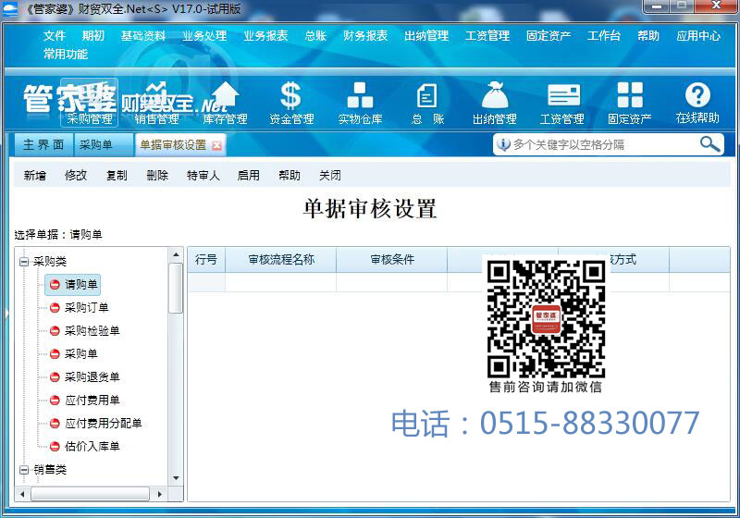740x518 pixels.
Task: Open 出纳管理 money bag icon
Action: coord(495,104)
